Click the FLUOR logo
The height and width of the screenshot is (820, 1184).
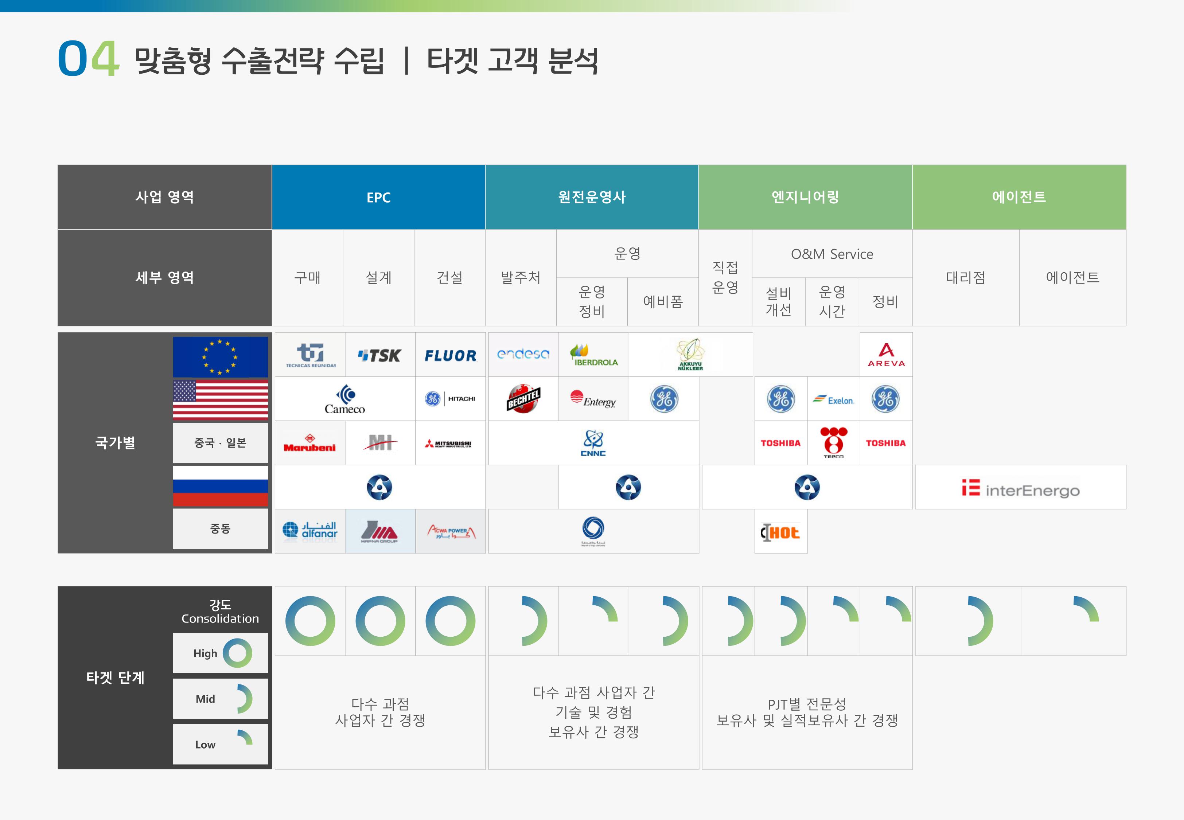coord(450,355)
